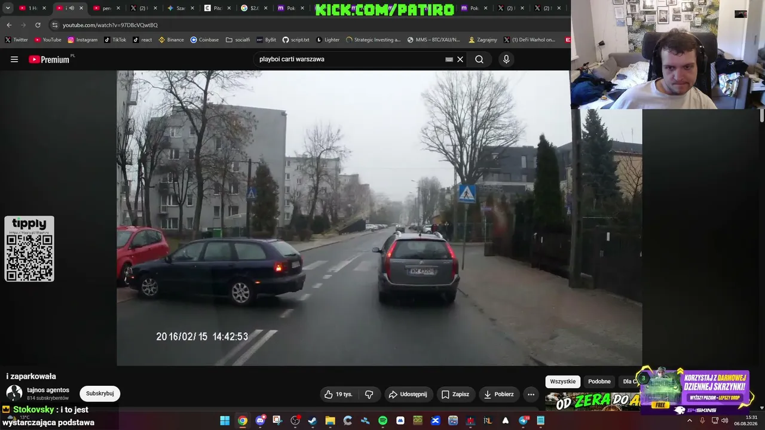Viewport: 765px width, 430px height.
Task: Open the Binance bookmark
Action: pos(171,40)
